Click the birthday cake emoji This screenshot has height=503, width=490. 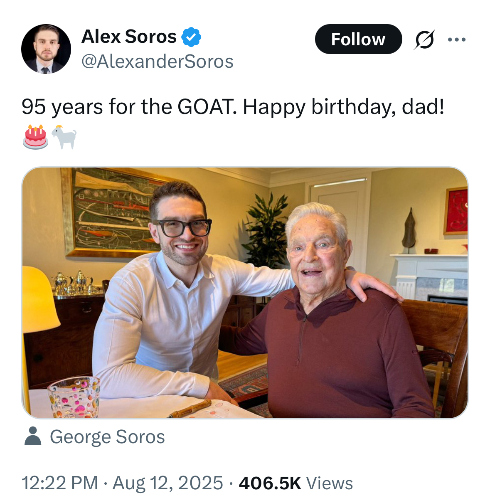pos(35,137)
